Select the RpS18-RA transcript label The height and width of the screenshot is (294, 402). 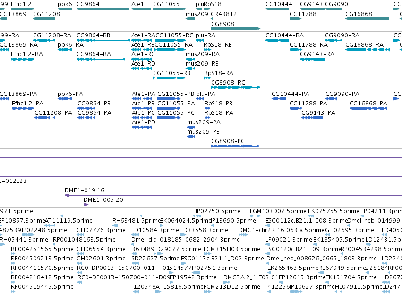click(x=219, y=73)
